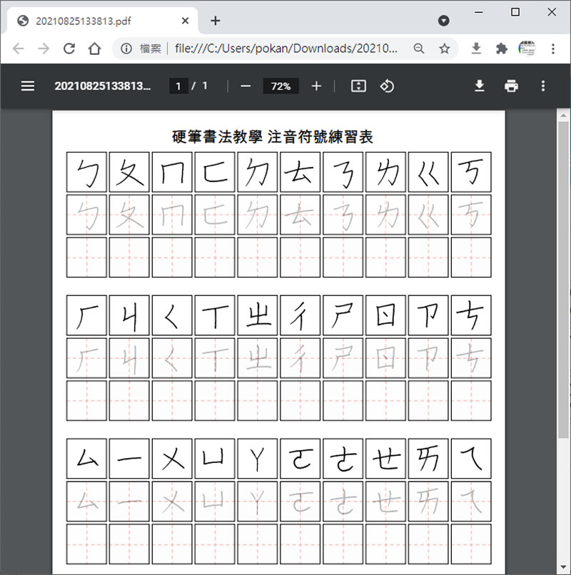Click the black ㄝ character cell
Screen dimensions: 571x575
[x=385, y=459]
